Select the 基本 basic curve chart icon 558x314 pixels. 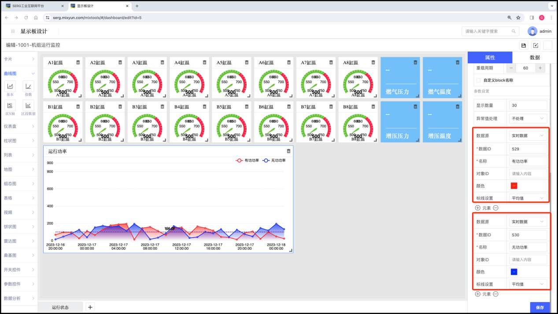10,87
